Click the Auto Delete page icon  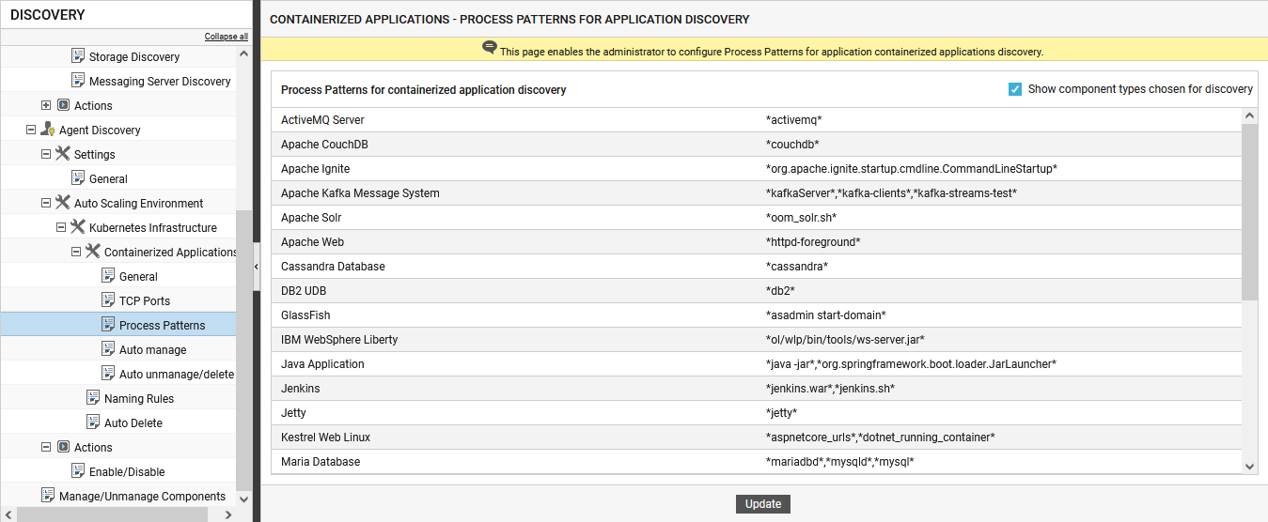click(94, 422)
